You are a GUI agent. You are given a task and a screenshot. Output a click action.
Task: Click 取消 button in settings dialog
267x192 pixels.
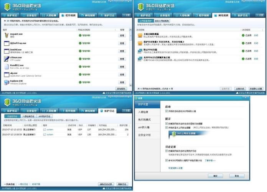click(x=237, y=176)
